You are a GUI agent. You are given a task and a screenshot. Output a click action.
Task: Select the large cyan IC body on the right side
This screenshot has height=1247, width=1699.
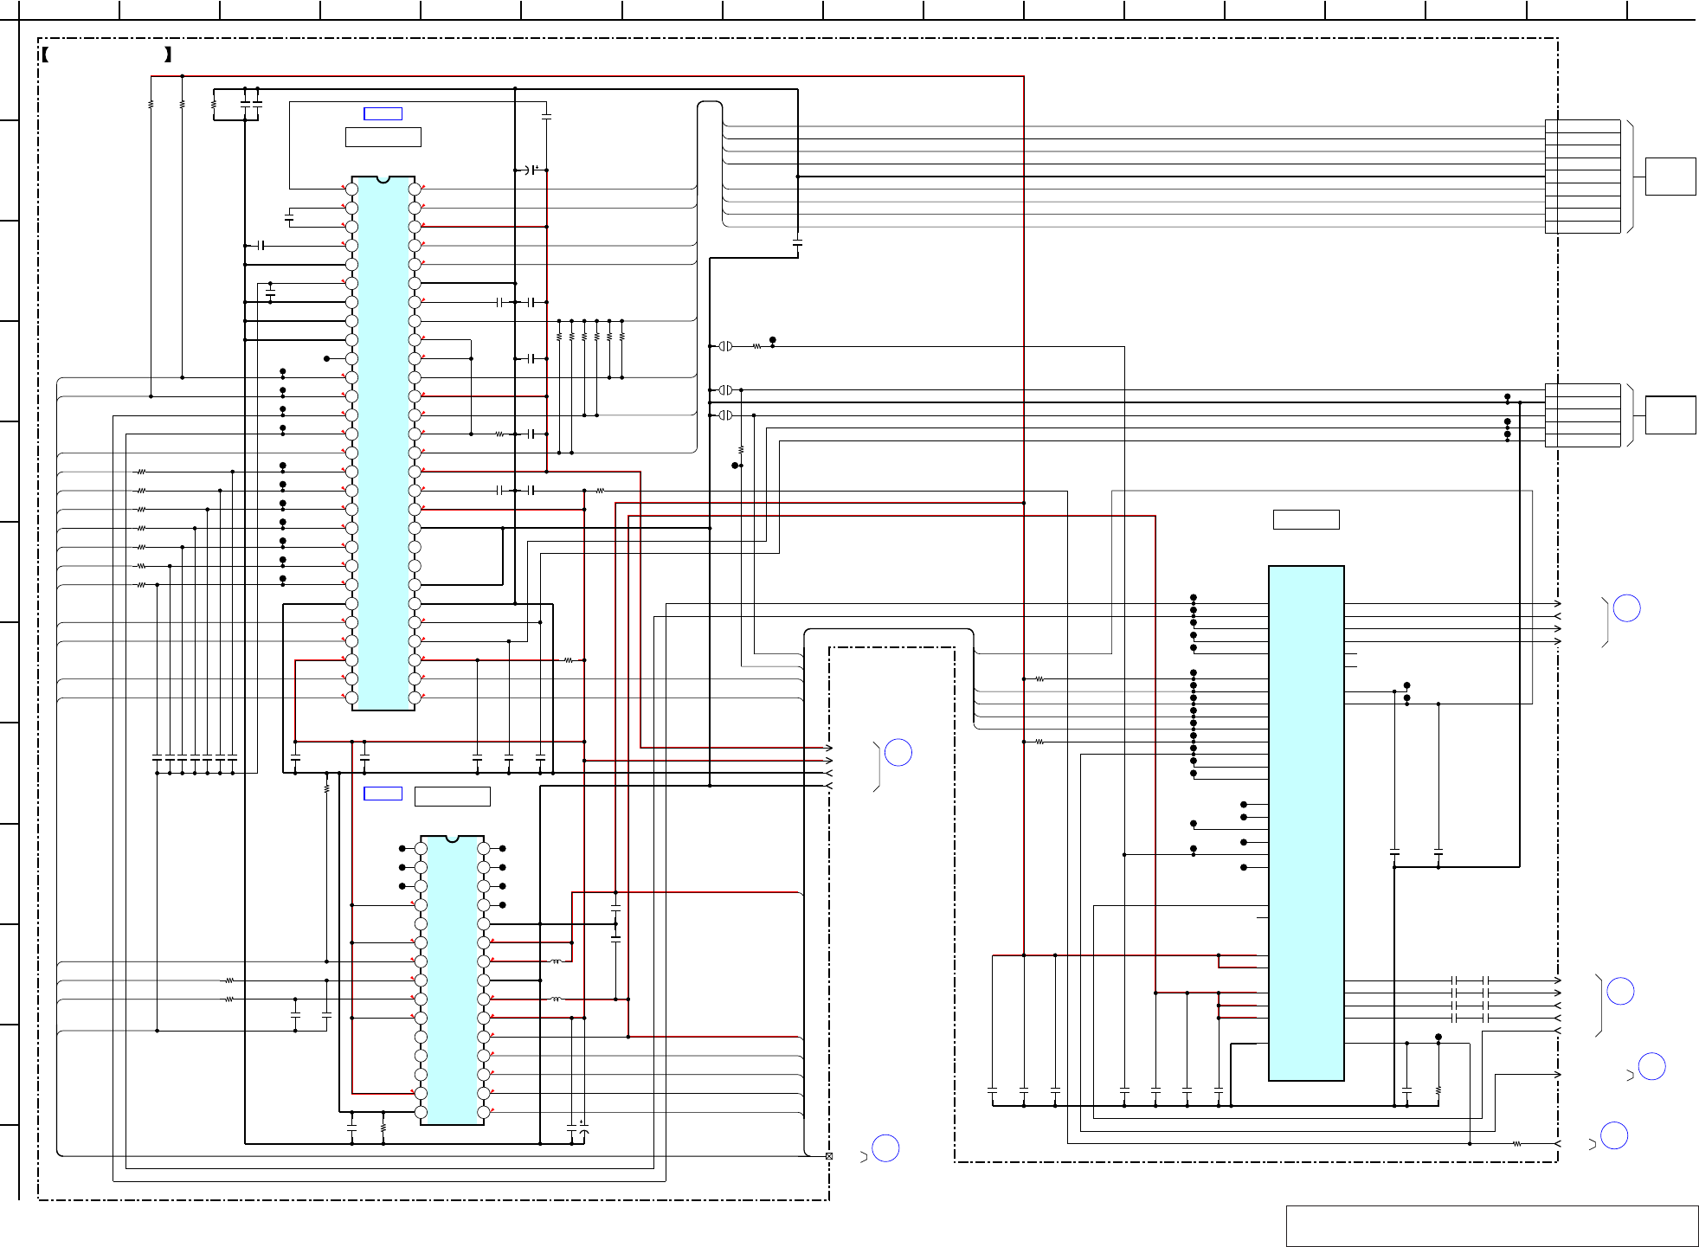tap(1305, 822)
